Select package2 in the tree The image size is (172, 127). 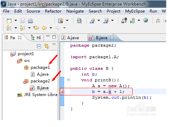click(x=37, y=81)
